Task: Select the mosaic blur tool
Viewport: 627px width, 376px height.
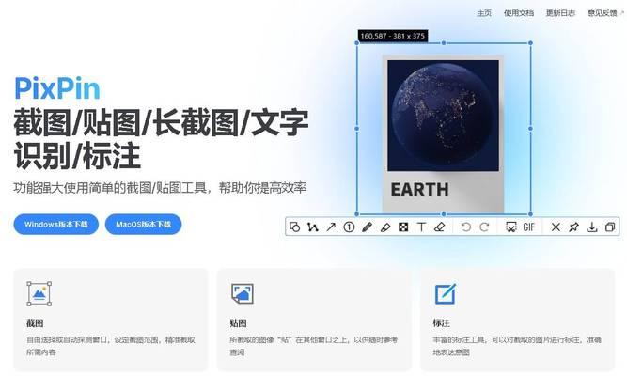Action: tap(403, 227)
